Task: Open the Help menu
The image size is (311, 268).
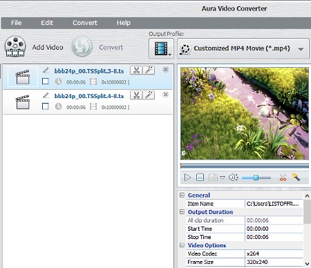Action: coord(124,23)
